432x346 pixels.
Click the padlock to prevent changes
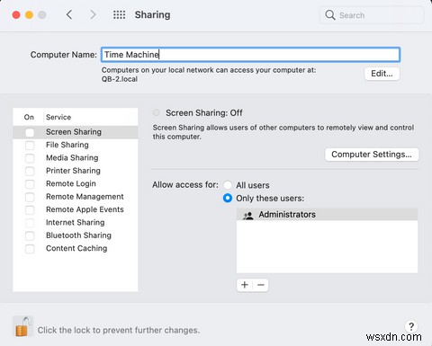pos(22,327)
